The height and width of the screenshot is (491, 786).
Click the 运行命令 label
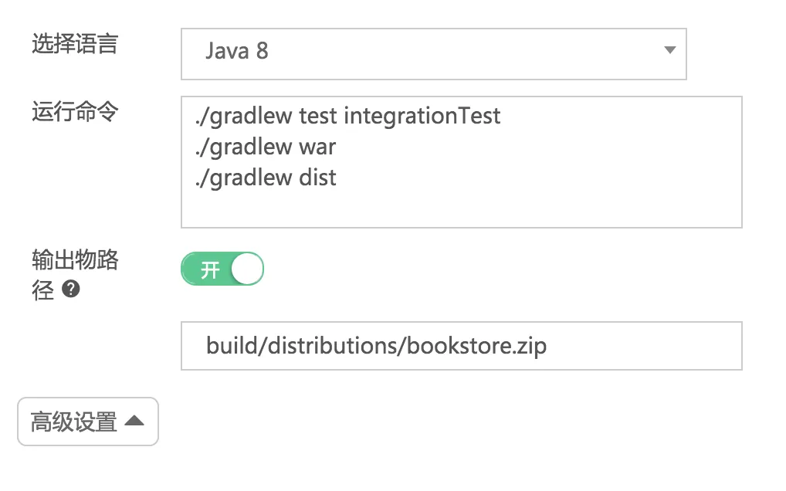[74, 112]
